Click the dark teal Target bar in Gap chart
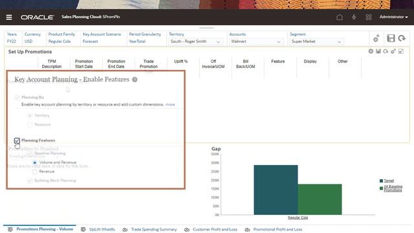 [x=276, y=190]
